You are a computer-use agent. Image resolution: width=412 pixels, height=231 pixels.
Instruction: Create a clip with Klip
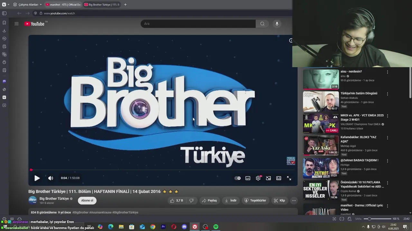pos(279,201)
